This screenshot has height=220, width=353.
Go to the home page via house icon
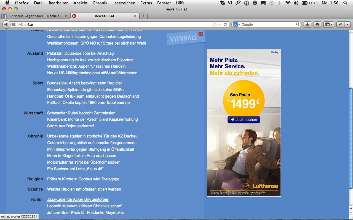[x=317, y=24]
